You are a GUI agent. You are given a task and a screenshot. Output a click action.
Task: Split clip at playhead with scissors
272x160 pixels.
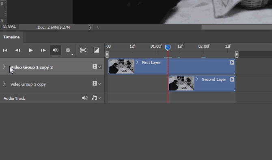(83, 50)
